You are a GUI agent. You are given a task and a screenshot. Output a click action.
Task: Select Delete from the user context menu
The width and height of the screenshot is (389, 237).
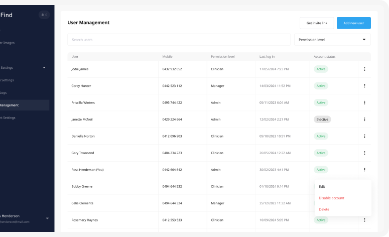324,209
